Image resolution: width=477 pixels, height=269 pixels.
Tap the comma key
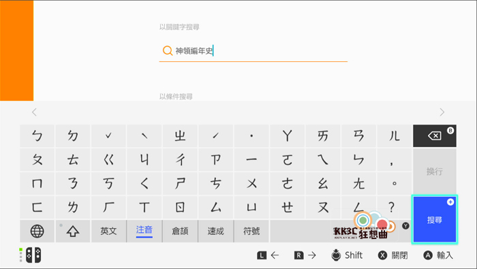click(395, 159)
